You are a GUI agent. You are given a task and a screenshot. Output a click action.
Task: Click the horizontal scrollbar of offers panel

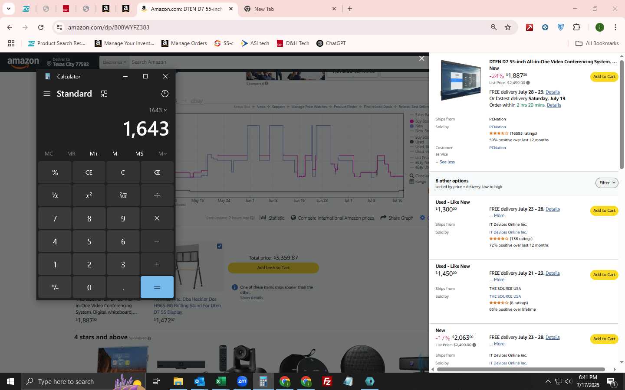point(521,369)
